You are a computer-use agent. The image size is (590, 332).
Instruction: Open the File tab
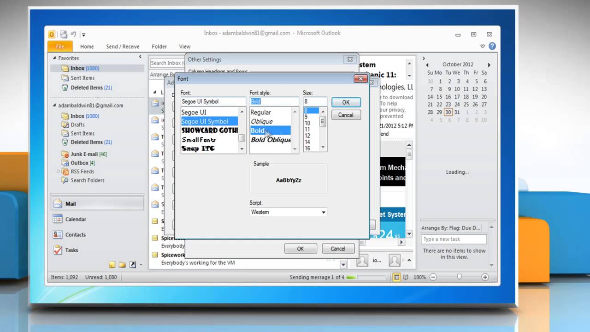(60, 47)
